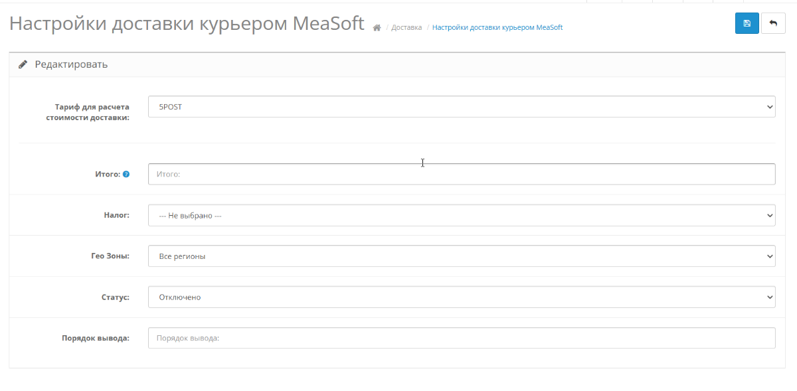Open the Налог dropdown showing Не выбрано
797x391 pixels.
tap(462, 215)
